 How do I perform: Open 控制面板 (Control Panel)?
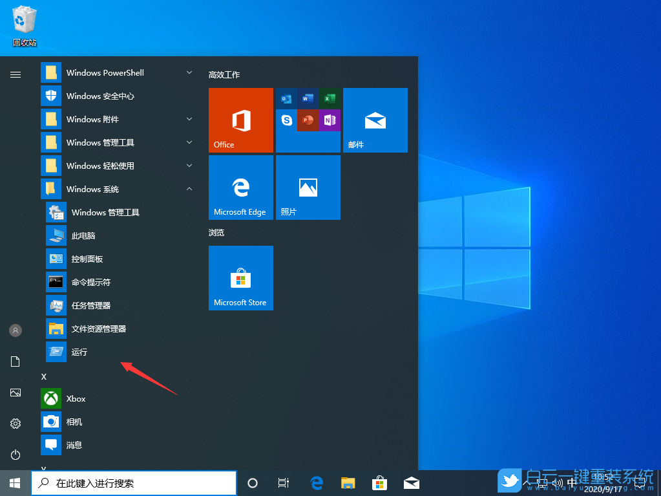[x=87, y=258]
